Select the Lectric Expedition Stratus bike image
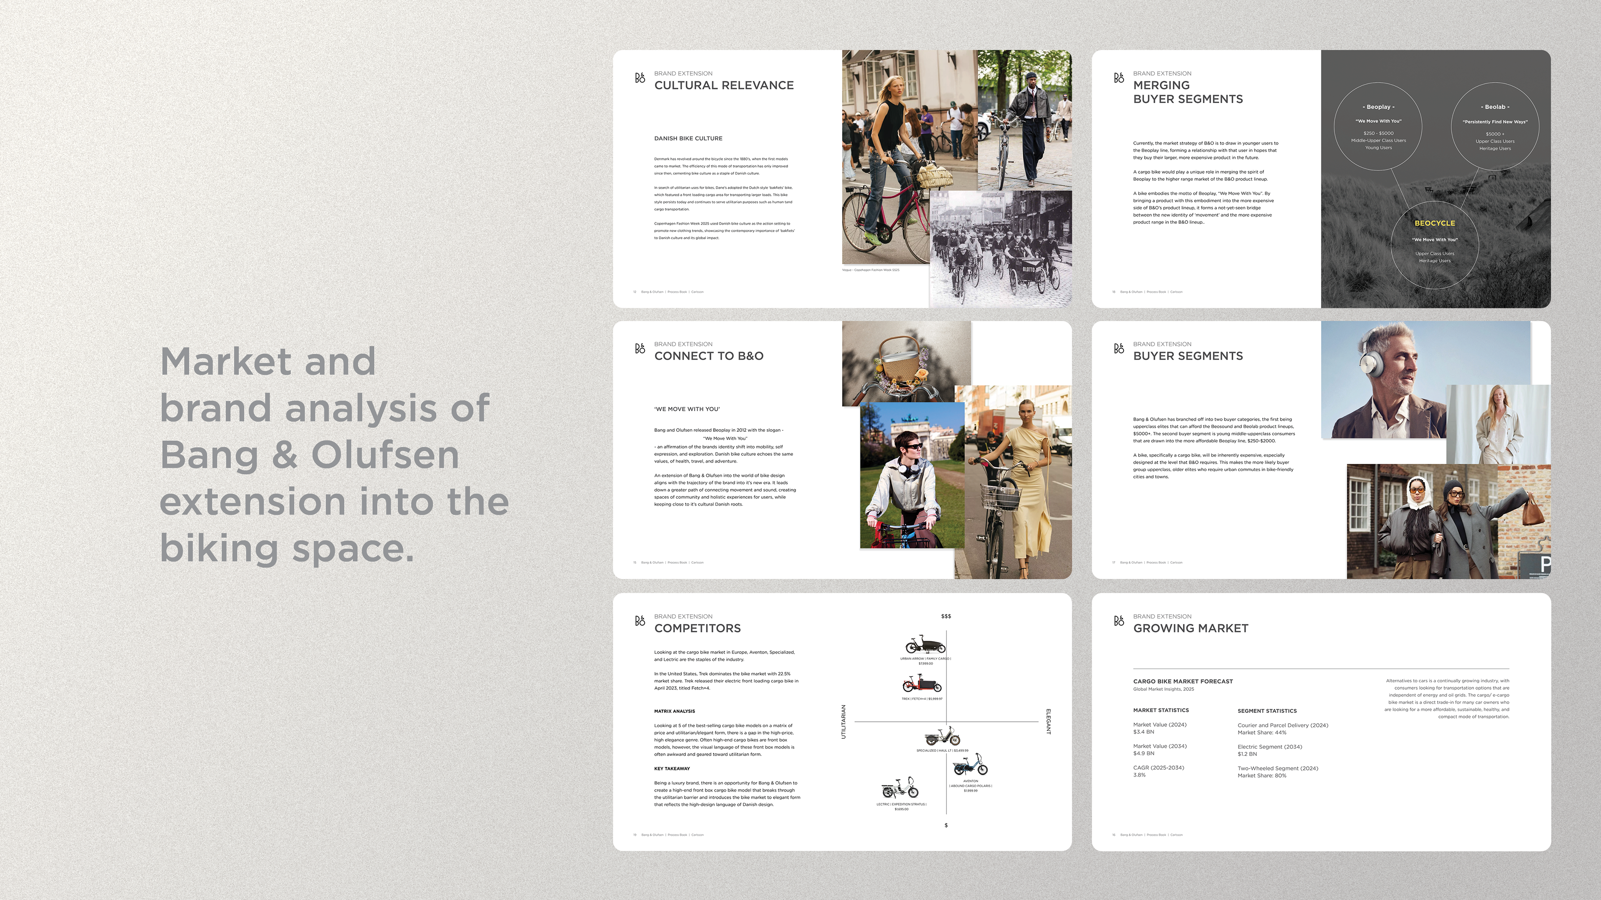Screen dimensions: 1601x900 pos(900,788)
